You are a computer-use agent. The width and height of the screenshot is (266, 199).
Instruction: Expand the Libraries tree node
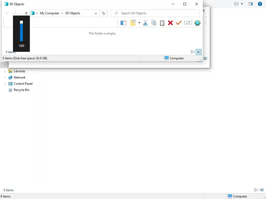click(x=5, y=71)
